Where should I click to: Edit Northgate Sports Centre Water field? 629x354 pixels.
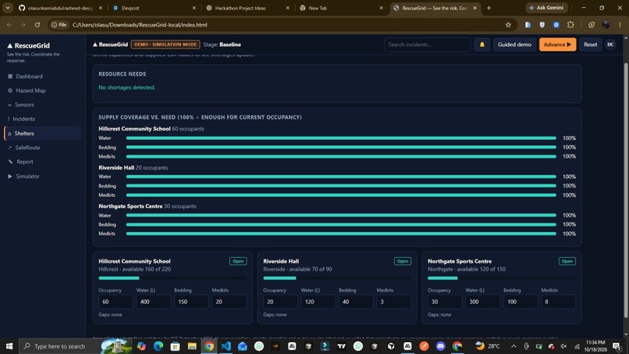tap(482, 302)
